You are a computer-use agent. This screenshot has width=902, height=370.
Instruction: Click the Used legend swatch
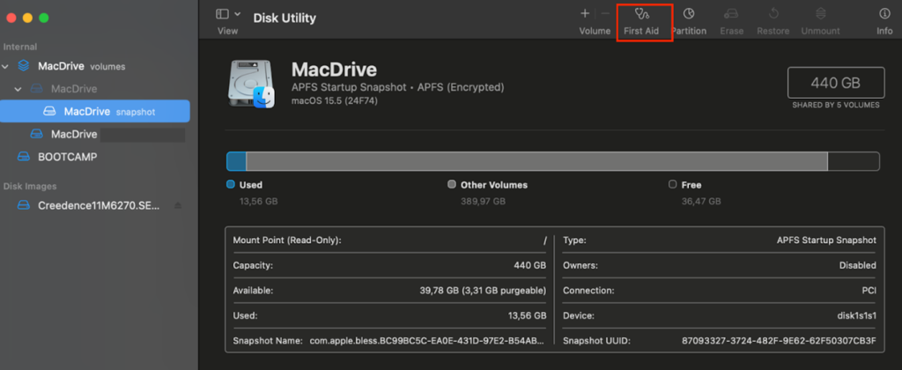tap(231, 185)
